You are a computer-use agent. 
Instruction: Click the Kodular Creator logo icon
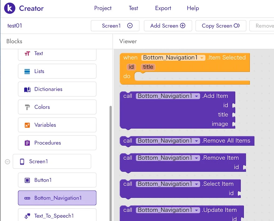(10, 8)
